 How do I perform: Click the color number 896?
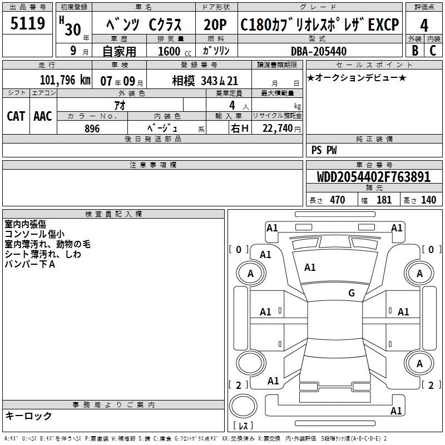click(92, 128)
